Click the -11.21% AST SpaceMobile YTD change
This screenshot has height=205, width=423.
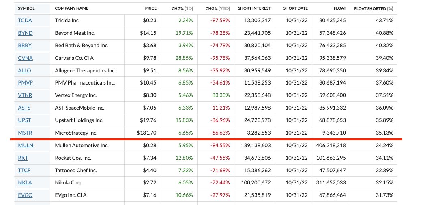coord(220,108)
